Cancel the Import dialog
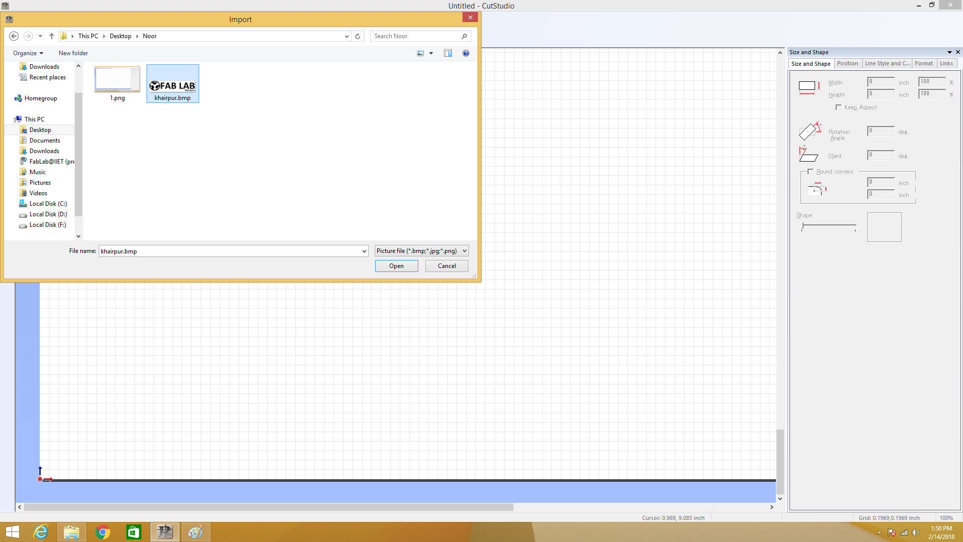The height and width of the screenshot is (542, 963). point(446,266)
